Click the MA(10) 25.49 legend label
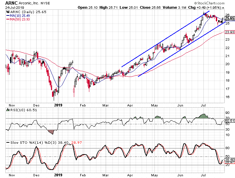Screen dimensions: 235x178 click(18, 15)
